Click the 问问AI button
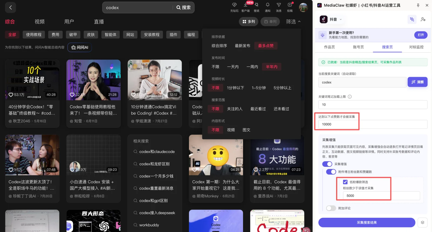 80,47
